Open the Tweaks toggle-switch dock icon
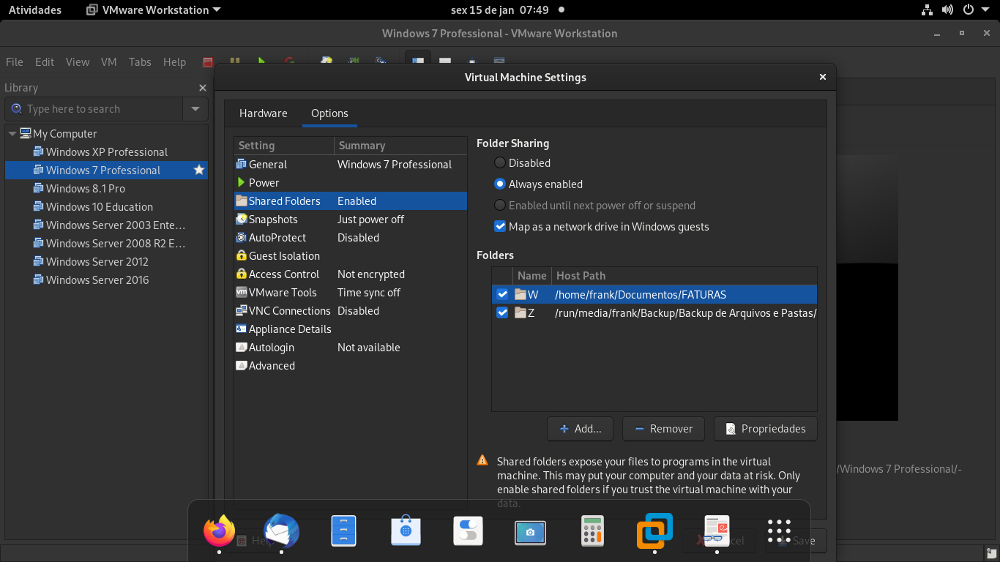1000x562 pixels. tap(468, 531)
